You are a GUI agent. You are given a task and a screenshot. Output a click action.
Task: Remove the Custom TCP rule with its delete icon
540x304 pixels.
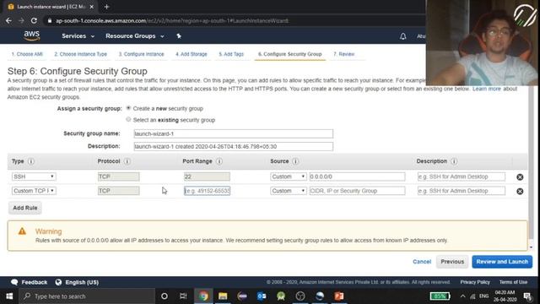click(x=520, y=191)
